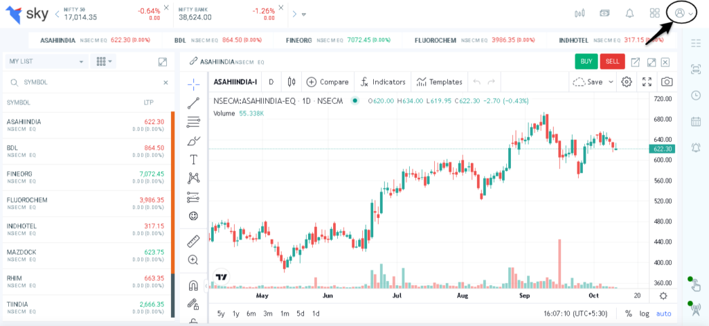
Task: Select the ruler measure tool
Action: [194, 241]
